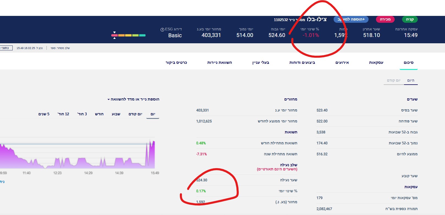Show the 3 חוד' chart range

click(x=82, y=114)
